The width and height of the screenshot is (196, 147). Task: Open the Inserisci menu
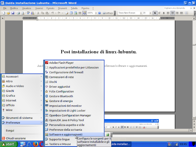[x=39, y=8]
